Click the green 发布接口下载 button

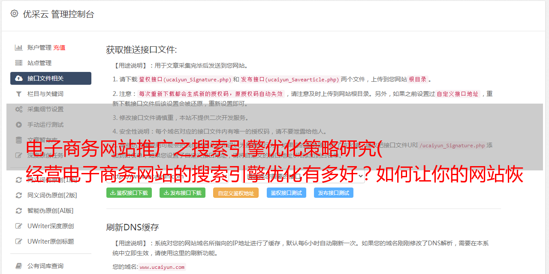[x=183, y=193]
